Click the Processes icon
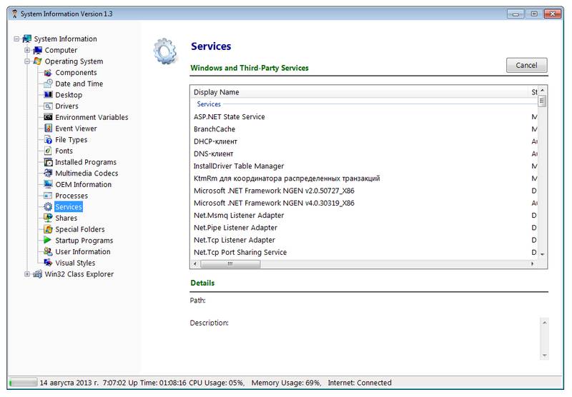 coord(48,196)
